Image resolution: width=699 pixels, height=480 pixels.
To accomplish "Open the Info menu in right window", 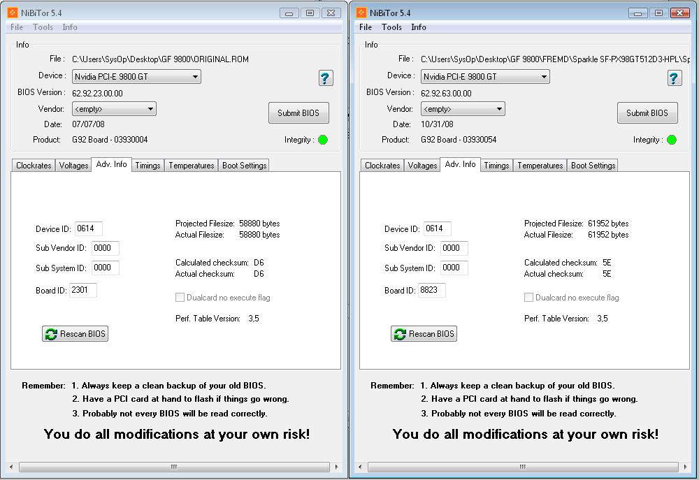I will coord(419,27).
